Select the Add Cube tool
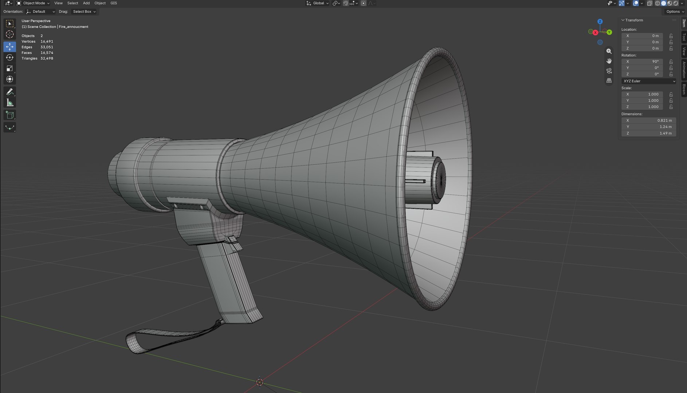The height and width of the screenshot is (393, 687). coord(10,115)
